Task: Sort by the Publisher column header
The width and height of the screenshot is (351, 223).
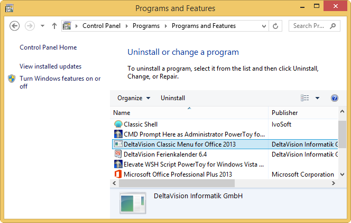Action: pos(303,113)
